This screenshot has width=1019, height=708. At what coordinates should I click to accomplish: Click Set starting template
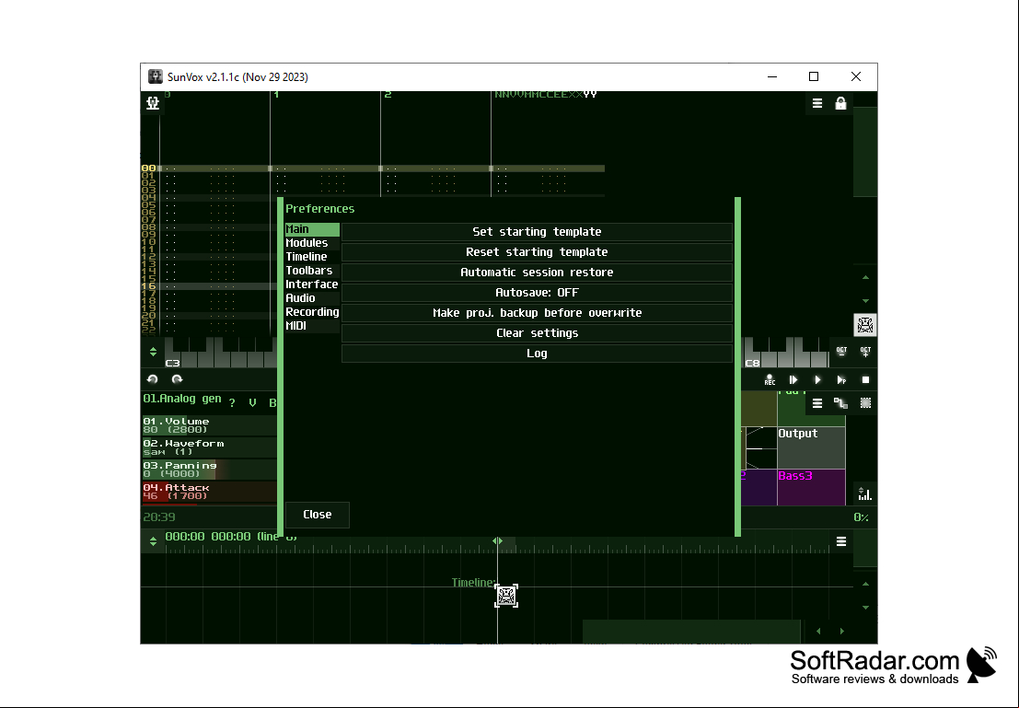coord(537,231)
